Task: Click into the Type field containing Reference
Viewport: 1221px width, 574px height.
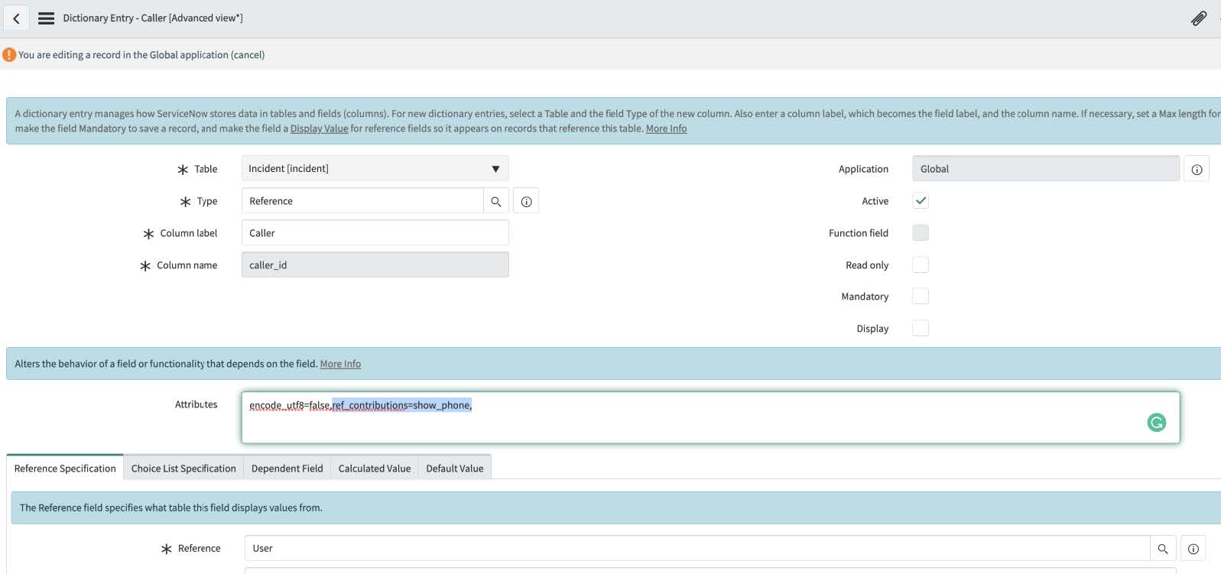Action: [362, 201]
